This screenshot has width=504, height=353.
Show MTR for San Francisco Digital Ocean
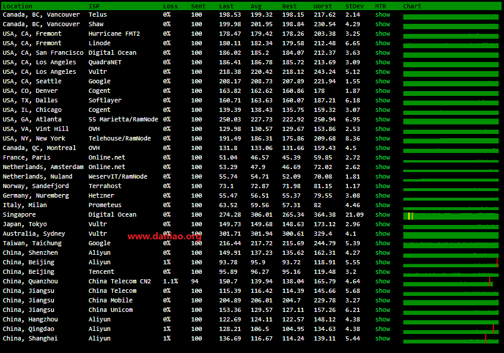pyautogui.click(x=382, y=52)
